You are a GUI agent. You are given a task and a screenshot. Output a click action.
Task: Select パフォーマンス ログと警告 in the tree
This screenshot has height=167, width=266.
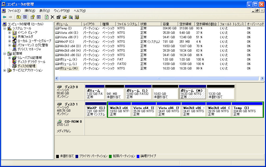tap(33, 45)
